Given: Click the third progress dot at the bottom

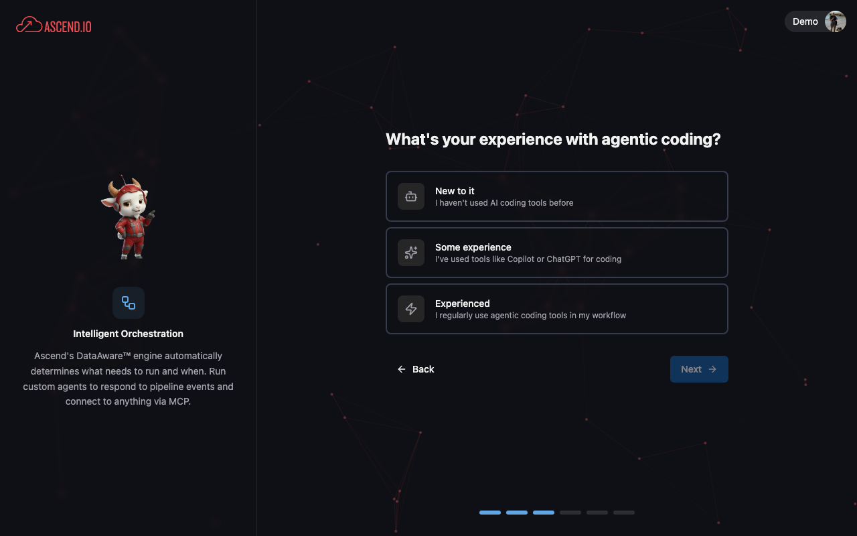Looking at the screenshot, I should tap(543, 512).
